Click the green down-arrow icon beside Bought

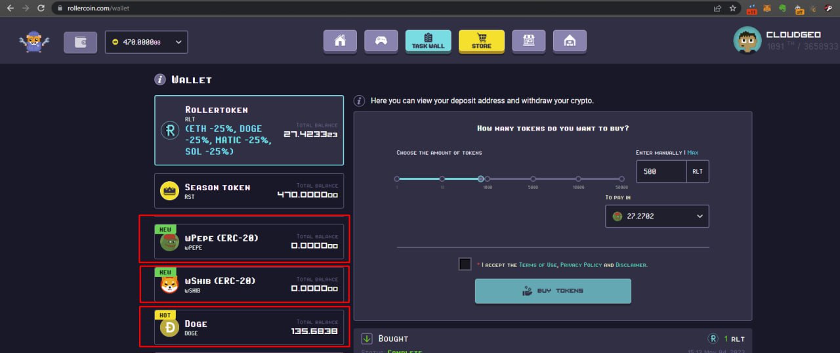[367, 339]
